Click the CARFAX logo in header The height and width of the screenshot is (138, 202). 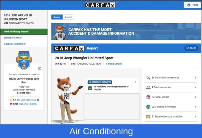pyautogui.click(x=101, y=5)
